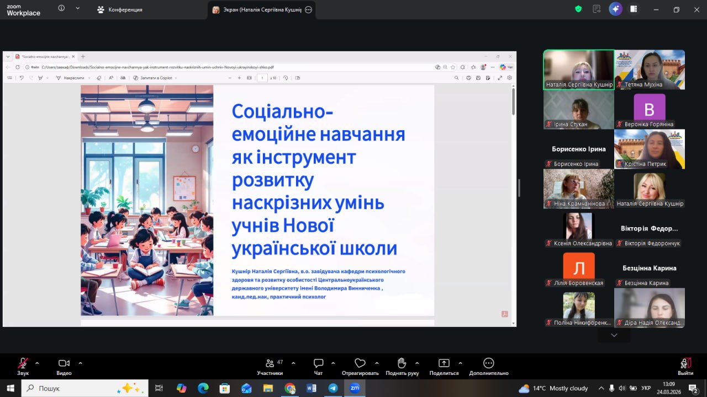Expand audio options arrow next to Звук

tap(37, 363)
